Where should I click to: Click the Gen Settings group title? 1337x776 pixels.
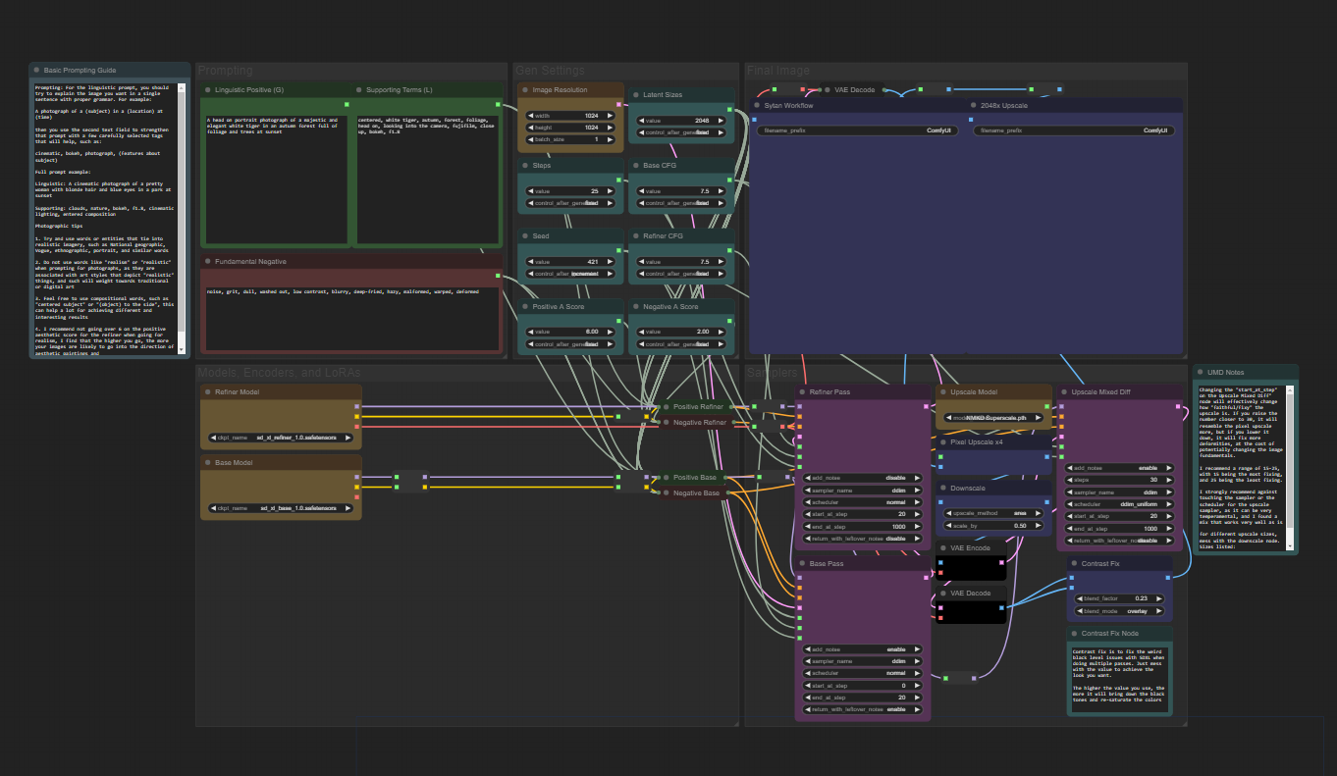pos(550,71)
